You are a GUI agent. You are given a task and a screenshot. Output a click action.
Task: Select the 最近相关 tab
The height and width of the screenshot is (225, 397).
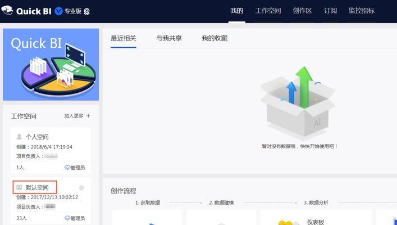click(124, 38)
